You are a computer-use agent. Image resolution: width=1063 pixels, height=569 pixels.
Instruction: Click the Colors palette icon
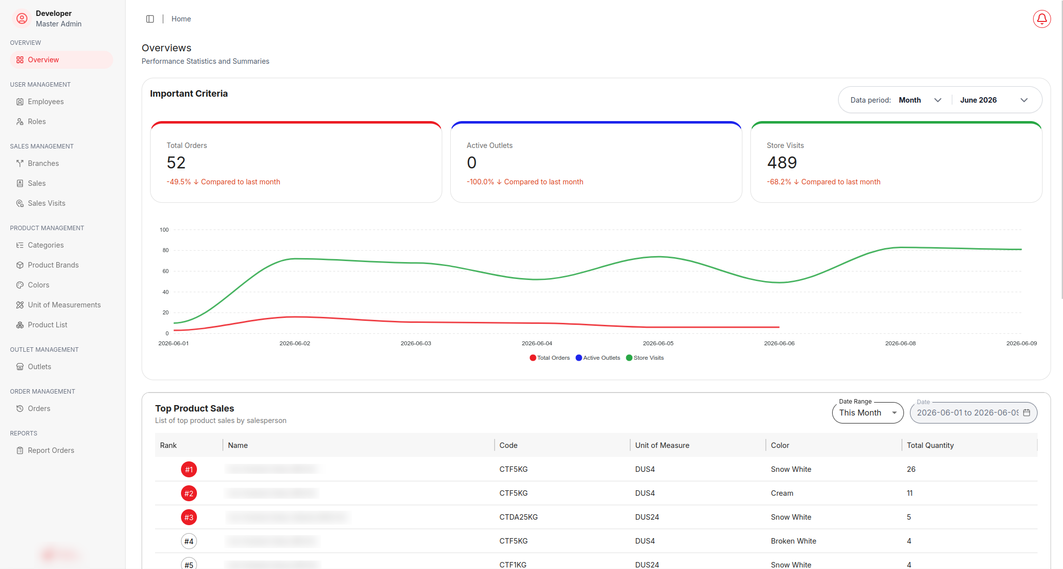coord(20,285)
